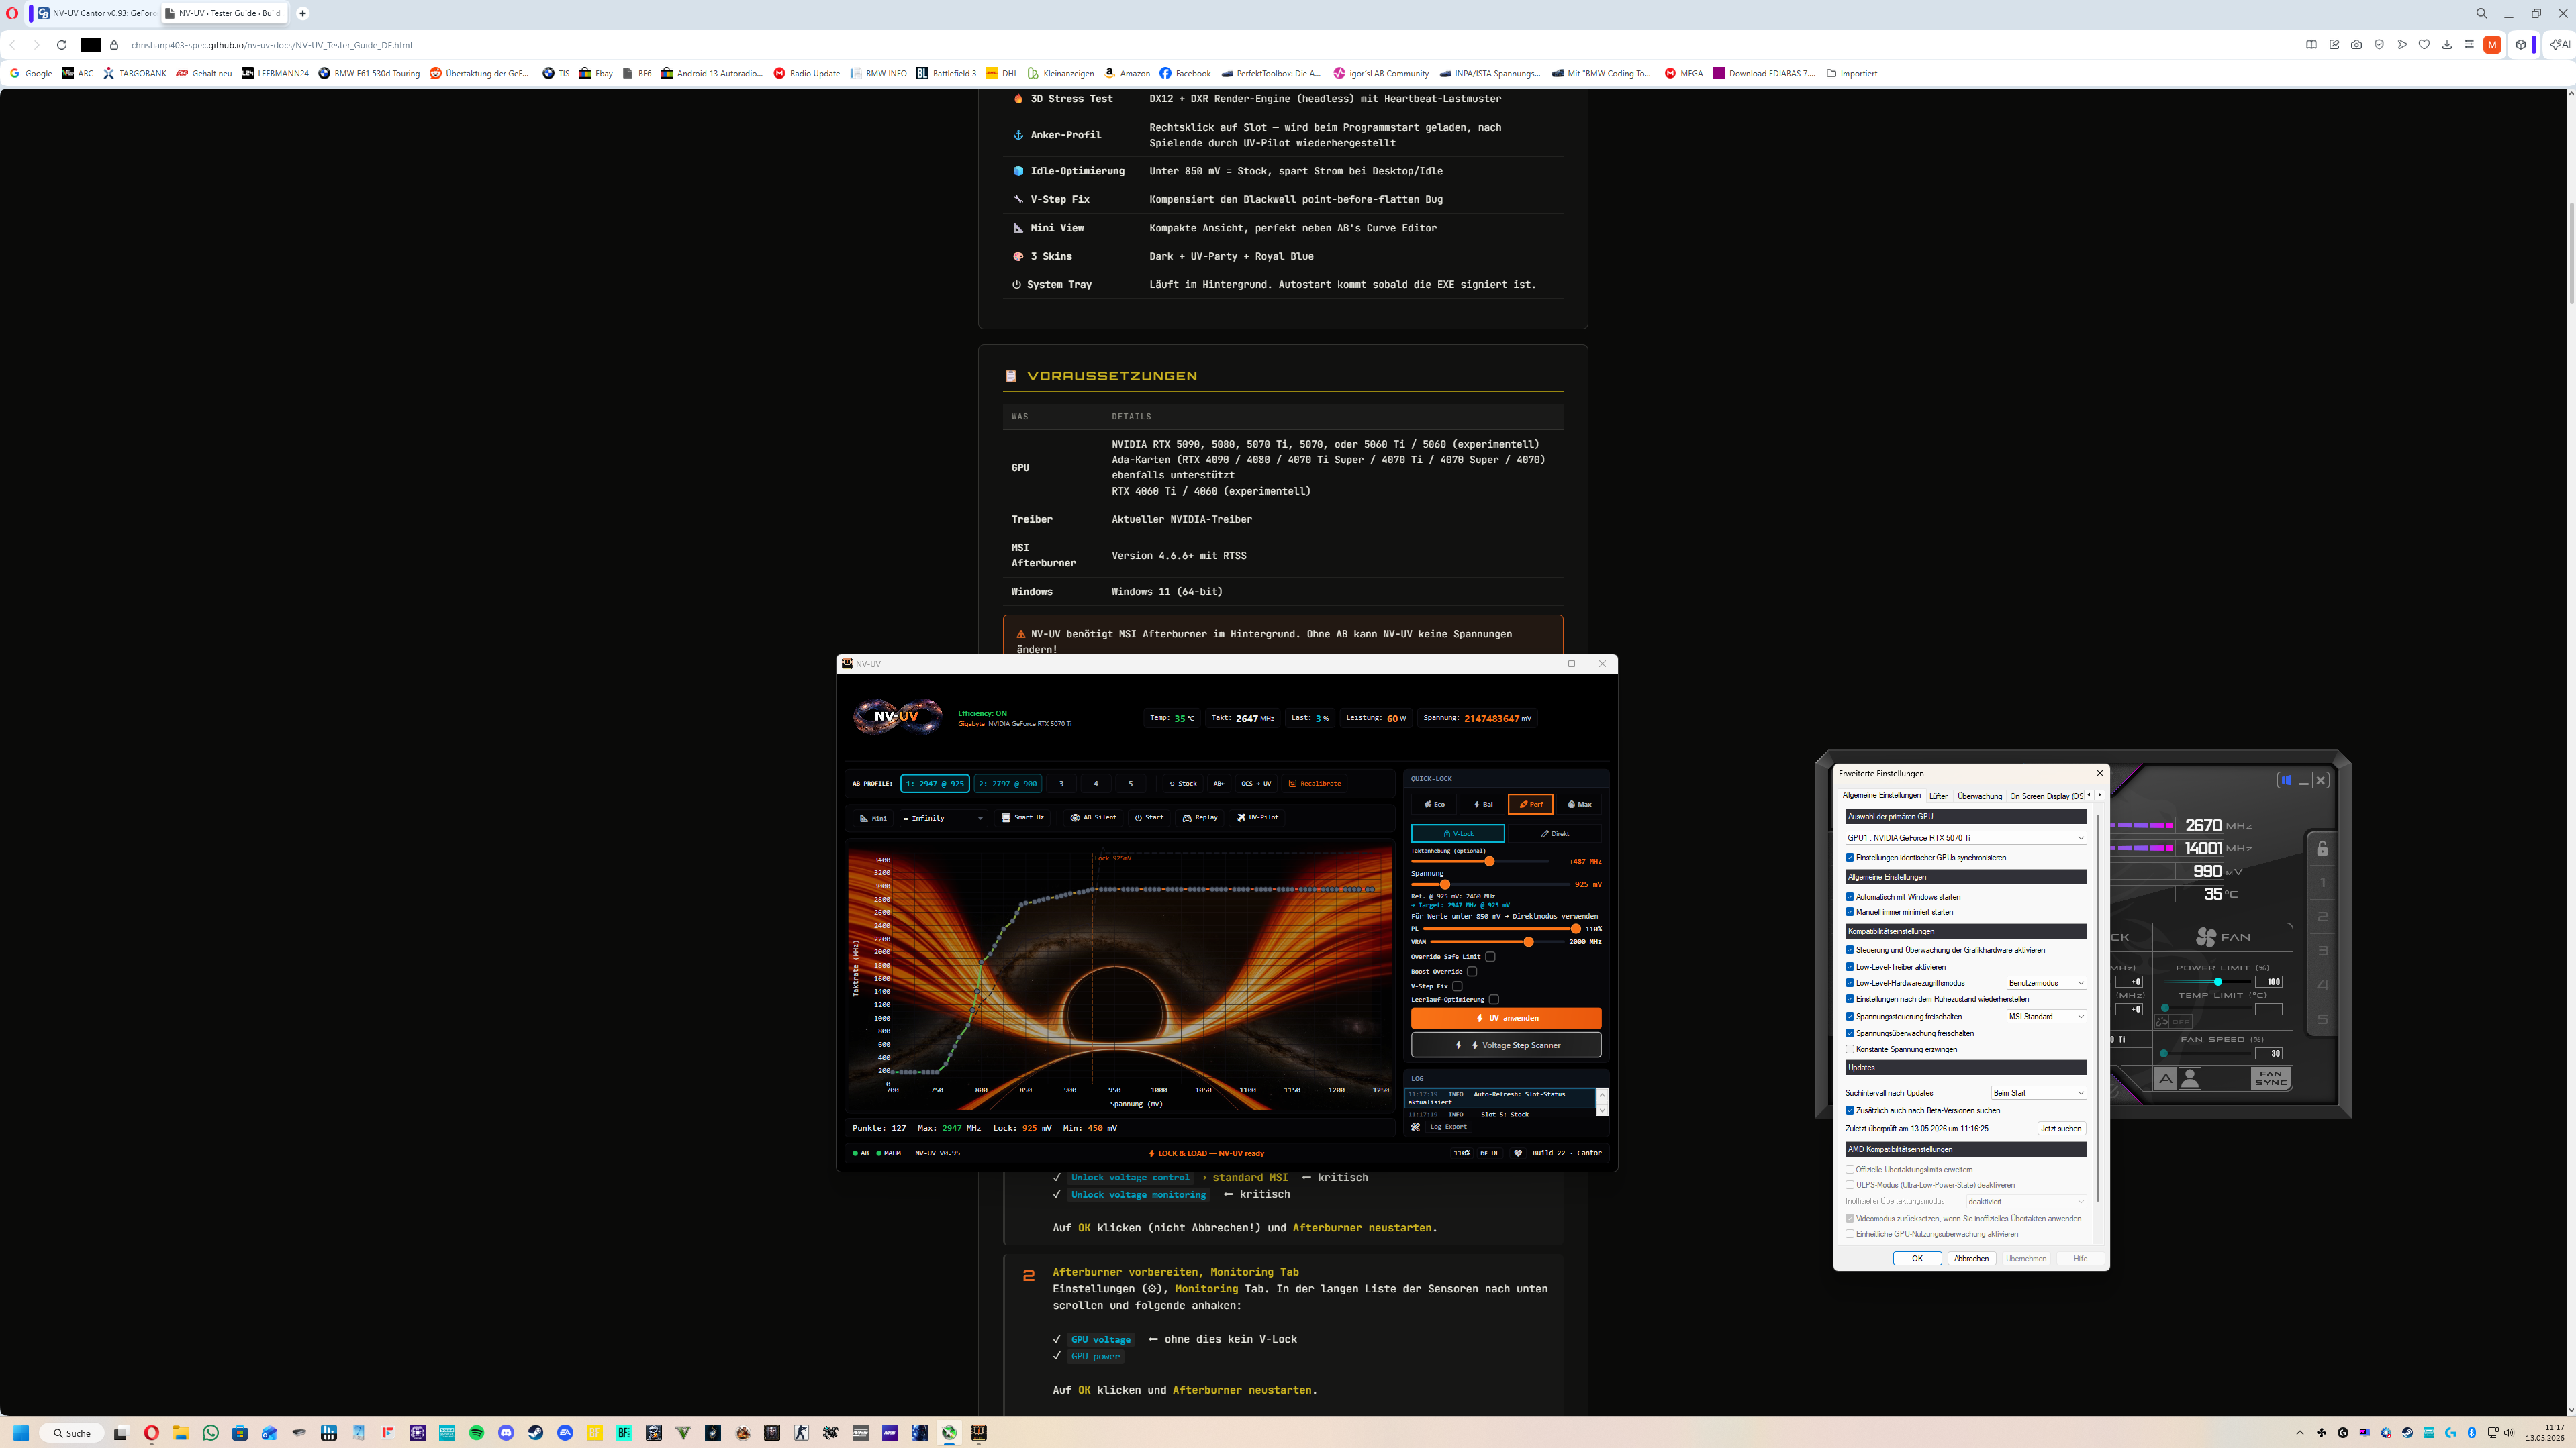The image size is (2576, 1448).
Task: Reset to Stock profile
Action: coord(1183,784)
